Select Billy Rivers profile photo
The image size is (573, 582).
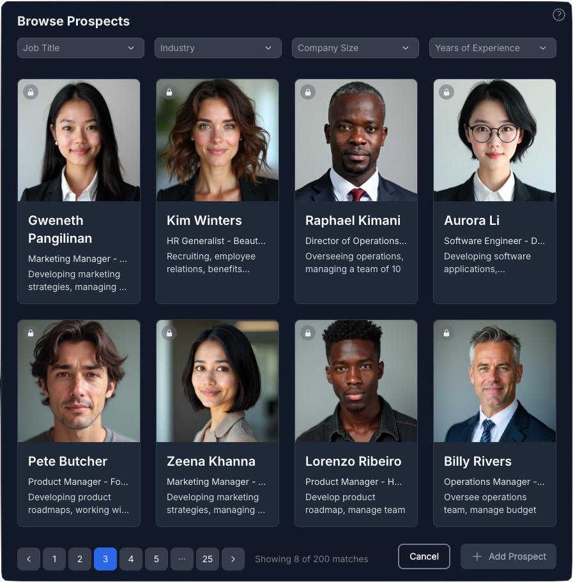(x=494, y=381)
